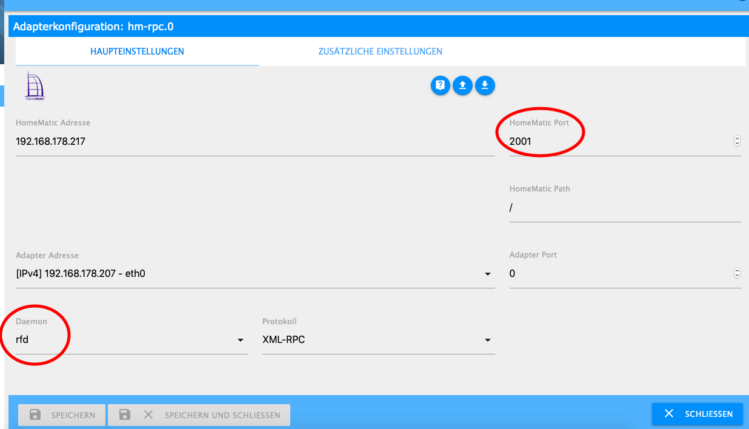Adjust the Adapter Port spinner arrows
The height and width of the screenshot is (429, 749).
[x=737, y=274]
